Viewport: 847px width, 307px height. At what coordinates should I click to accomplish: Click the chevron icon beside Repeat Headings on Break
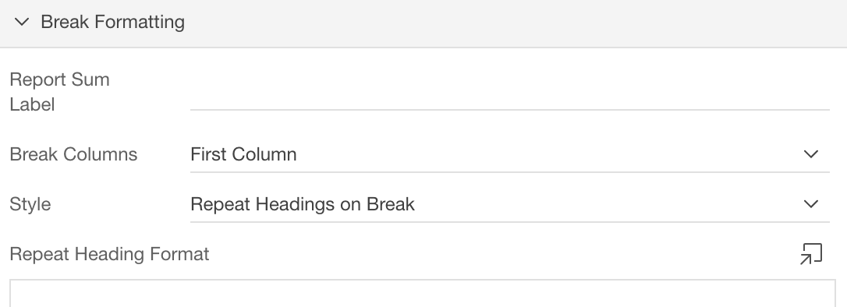pyautogui.click(x=811, y=204)
